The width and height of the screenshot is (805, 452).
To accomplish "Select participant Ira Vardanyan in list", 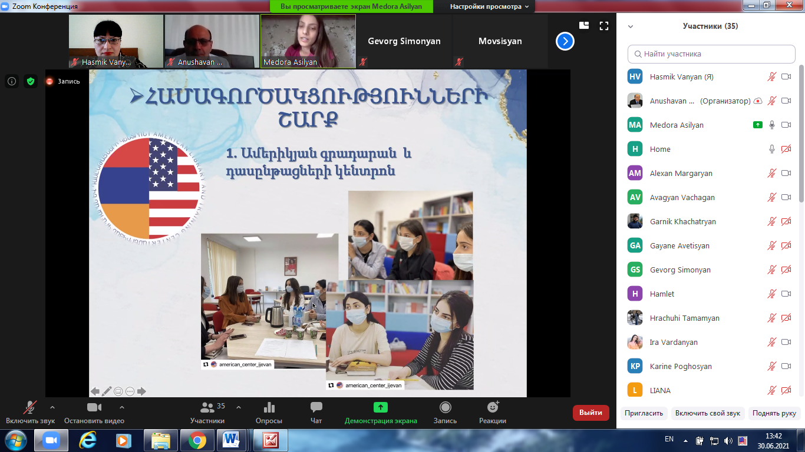I will (x=710, y=342).
